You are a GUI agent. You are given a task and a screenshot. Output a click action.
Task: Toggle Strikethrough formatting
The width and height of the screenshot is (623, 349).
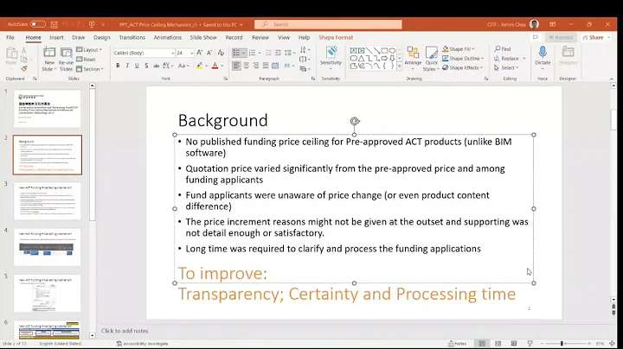156,66
